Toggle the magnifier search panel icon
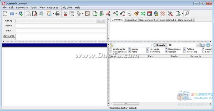This screenshot has width=214, height=111. [x=187, y=14]
